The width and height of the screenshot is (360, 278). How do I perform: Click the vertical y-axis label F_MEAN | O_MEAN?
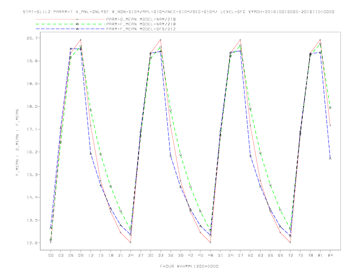point(17,143)
